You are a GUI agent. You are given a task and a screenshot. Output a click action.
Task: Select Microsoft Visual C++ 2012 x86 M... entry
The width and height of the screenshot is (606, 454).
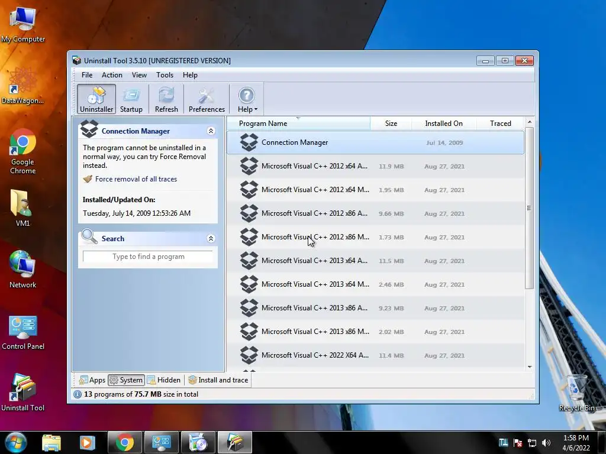(x=375, y=237)
